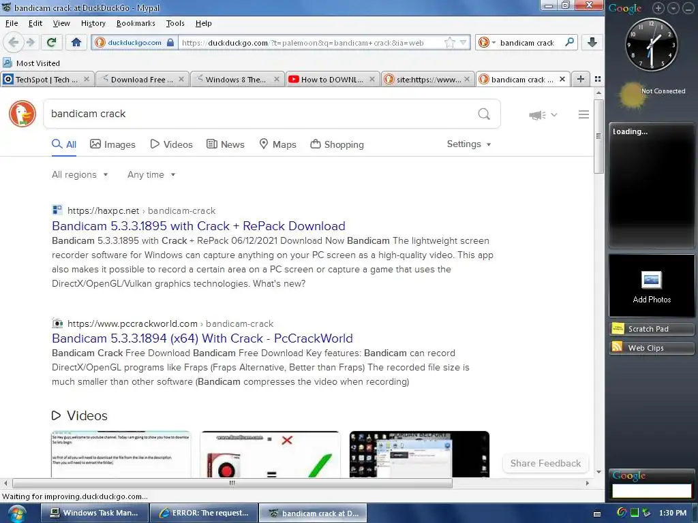The image size is (698, 523).
Task: Click the search bar magnifier icon
Action: click(x=569, y=42)
